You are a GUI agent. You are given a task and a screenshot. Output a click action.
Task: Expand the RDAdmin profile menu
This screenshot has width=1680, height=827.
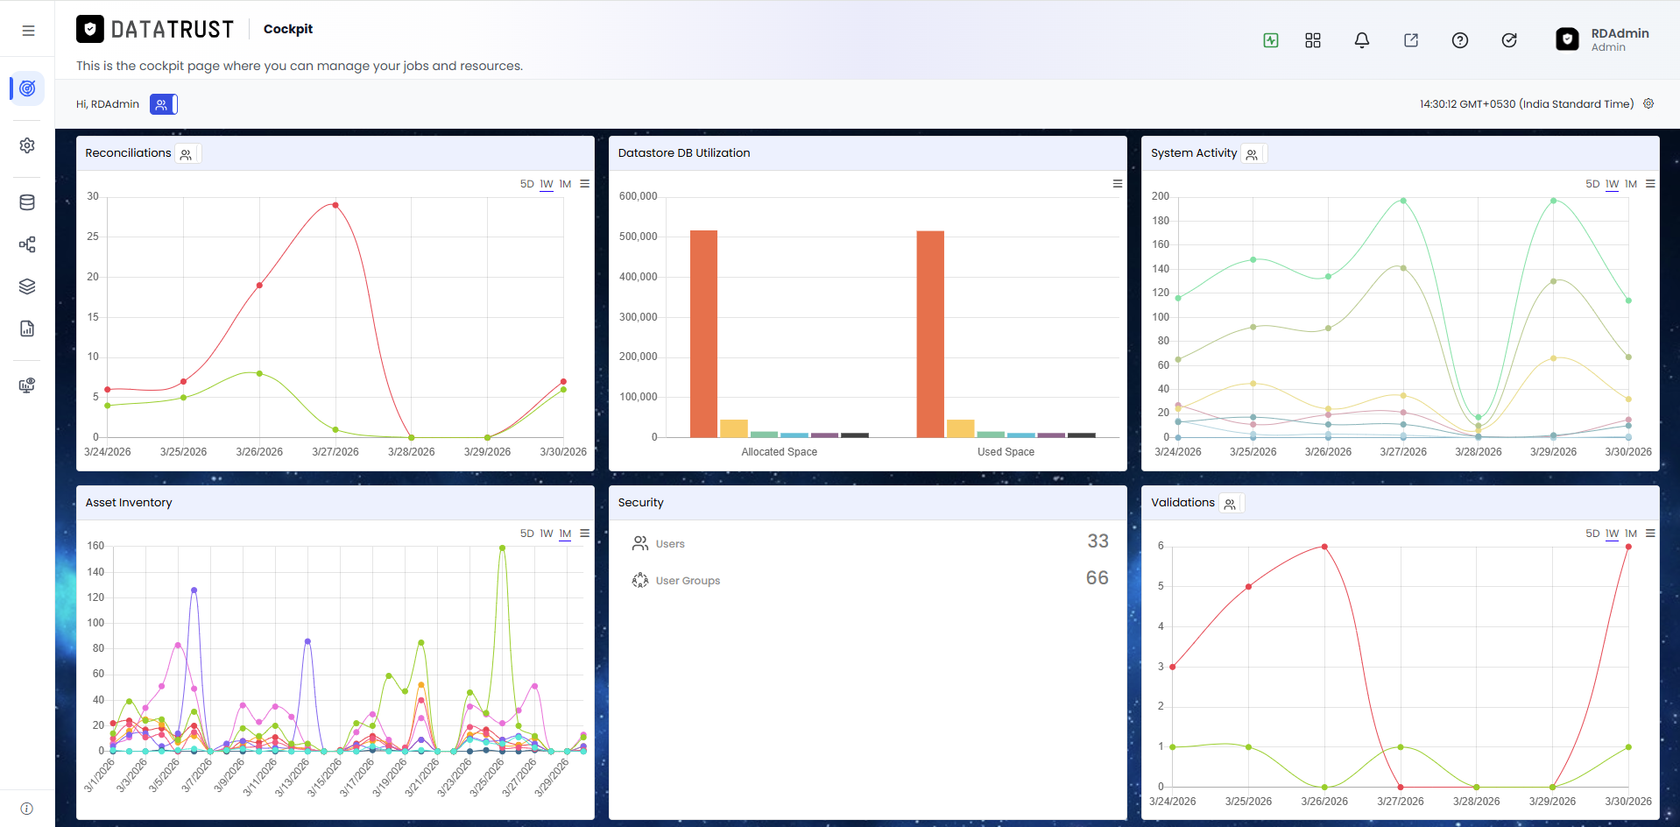coord(1603,39)
